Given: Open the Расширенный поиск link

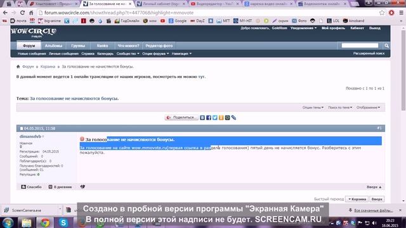Looking at the screenshot, I should [369, 53].
